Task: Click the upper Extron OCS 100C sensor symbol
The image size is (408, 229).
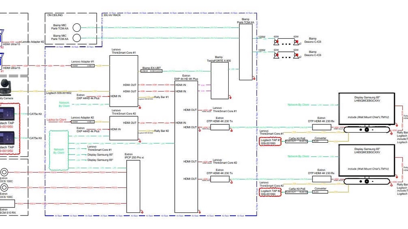Action: pos(4,172)
